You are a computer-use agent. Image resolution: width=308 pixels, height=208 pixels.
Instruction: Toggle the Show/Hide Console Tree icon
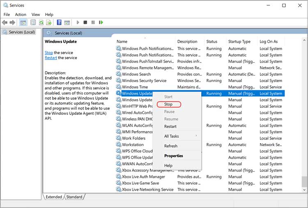click(23, 23)
